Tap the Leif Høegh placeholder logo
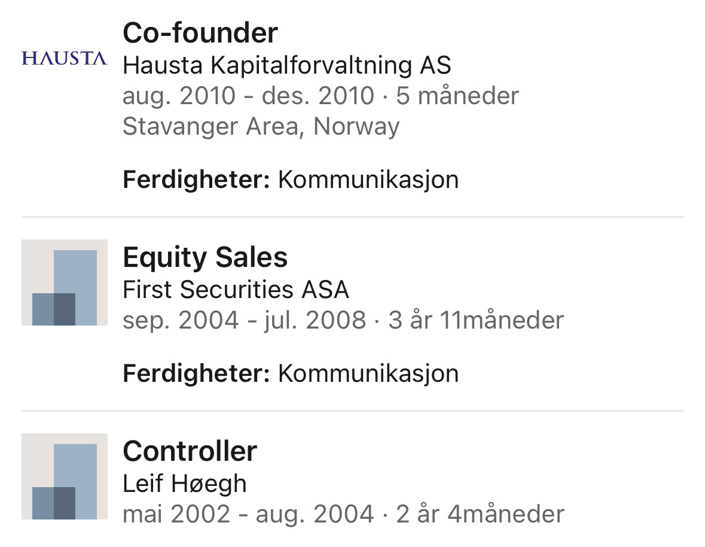Screen dimensions: 705x547 pos(65,476)
